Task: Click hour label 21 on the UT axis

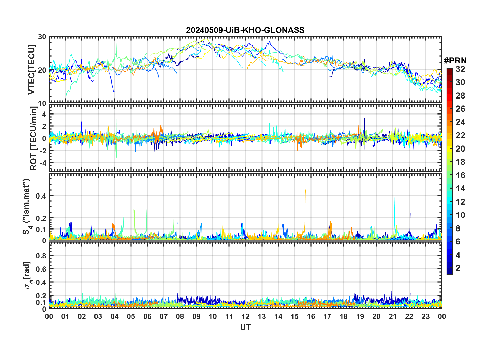Action: click(393, 316)
